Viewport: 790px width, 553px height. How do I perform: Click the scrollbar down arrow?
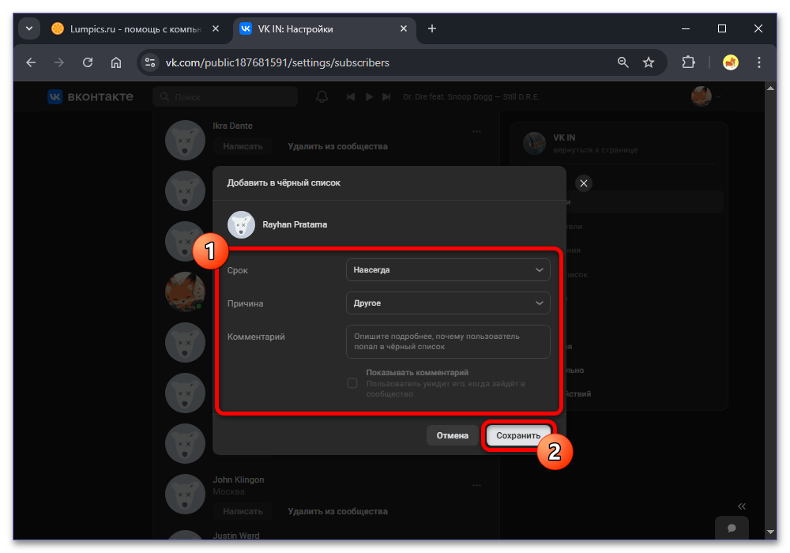point(770,532)
